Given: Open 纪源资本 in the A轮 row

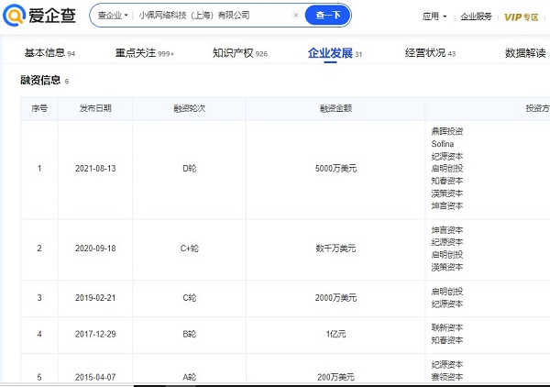Looking at the screenshot, I should click(x=447, y=365).
